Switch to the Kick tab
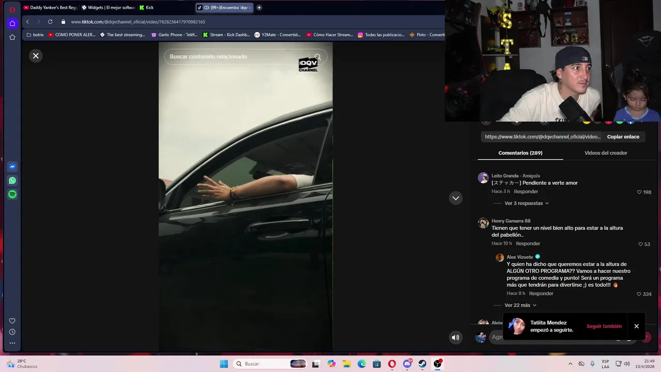This screenshot has width=661, height=372. pyautogui.click(x=165, y=8)
